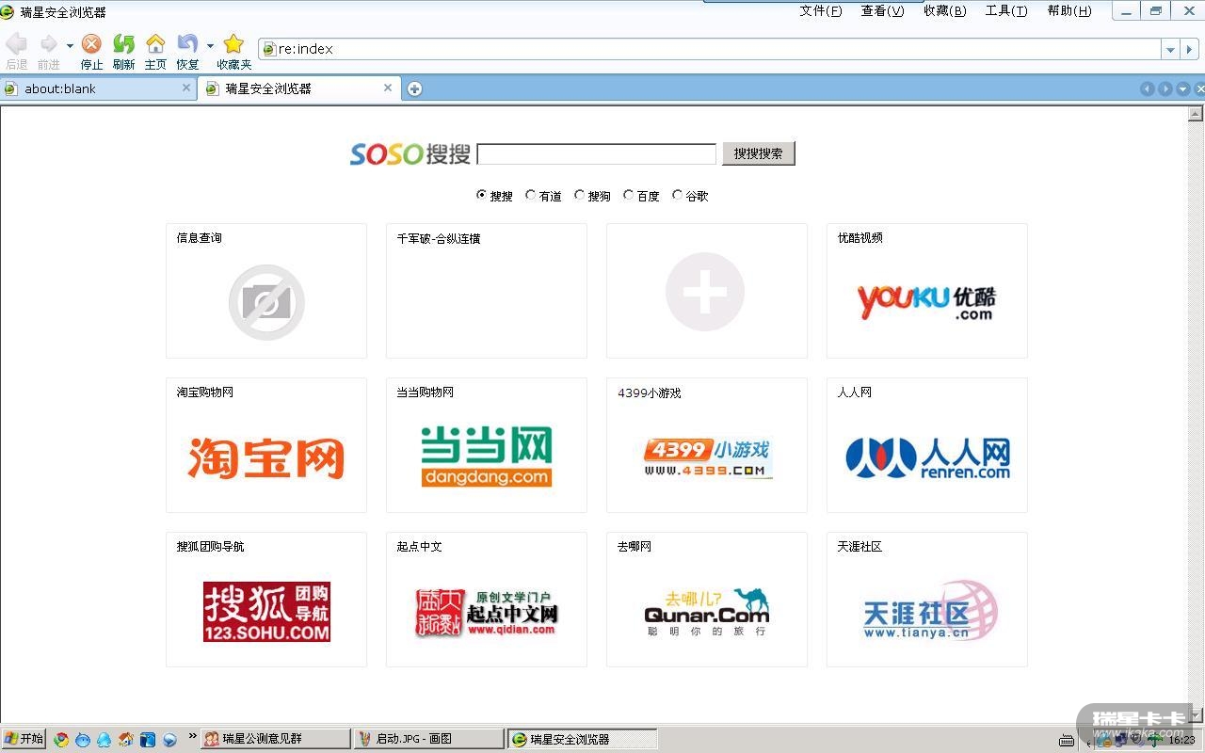Open the 起点中文网 qidian.com thumbnail
This screenshot has width=1205, height=753.
point(487,612)
